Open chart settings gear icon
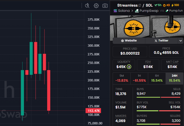The height and width of the screenshot is (126, 184). (x=96, y=6)
